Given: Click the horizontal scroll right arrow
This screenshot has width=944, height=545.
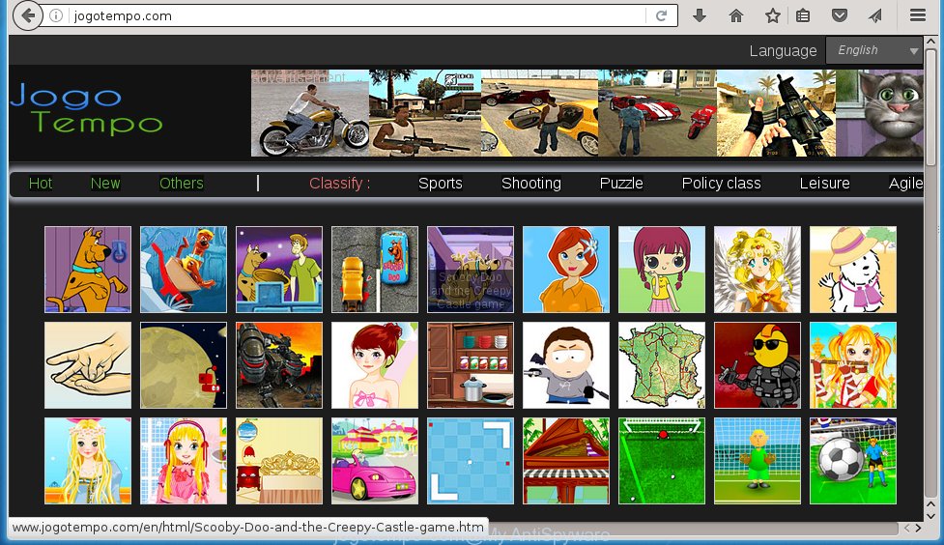Looking at the screenshot, I should [918, 529].
